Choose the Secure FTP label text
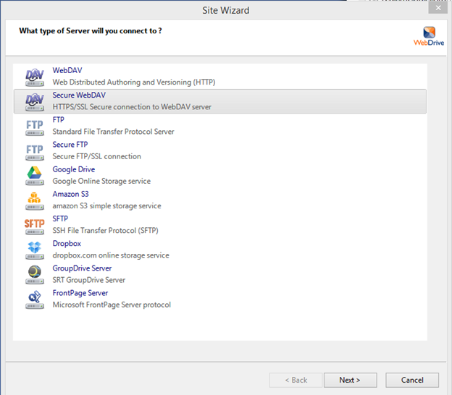Viewport: 452px width, 395px height. click(x=70, y=145)
